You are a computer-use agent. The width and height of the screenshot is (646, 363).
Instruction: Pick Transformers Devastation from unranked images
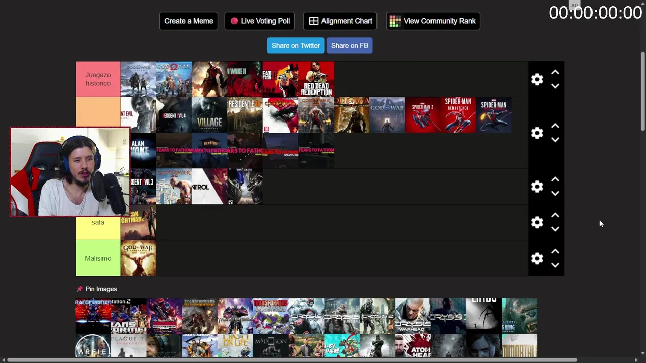tap(271, 316)
